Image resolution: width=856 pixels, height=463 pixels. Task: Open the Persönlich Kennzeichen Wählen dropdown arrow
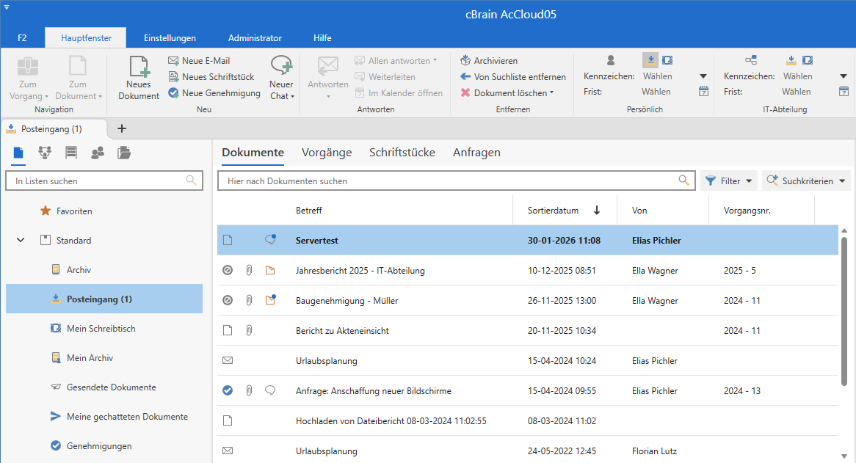coord(703,76)
